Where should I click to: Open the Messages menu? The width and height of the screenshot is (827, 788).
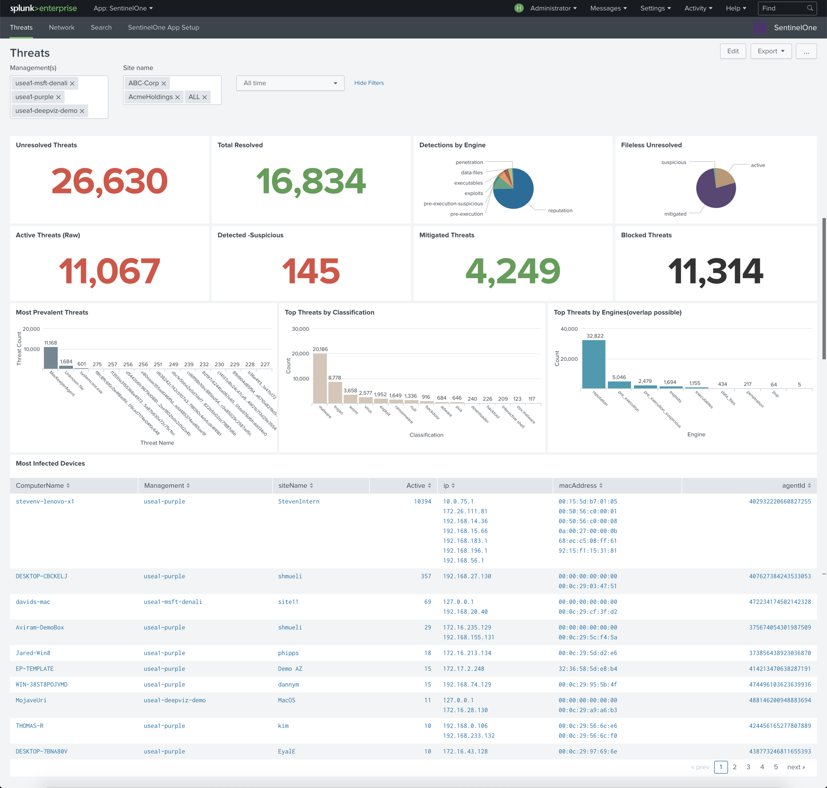coord(608,8)
